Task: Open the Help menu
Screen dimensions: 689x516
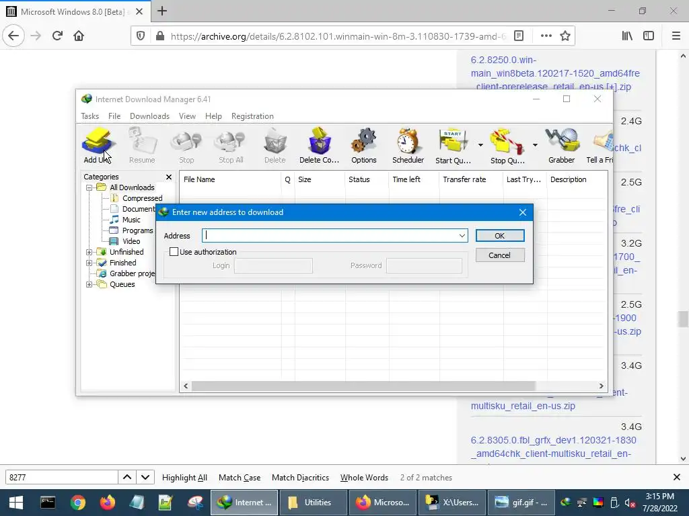Action: click(x=213, y=116)
